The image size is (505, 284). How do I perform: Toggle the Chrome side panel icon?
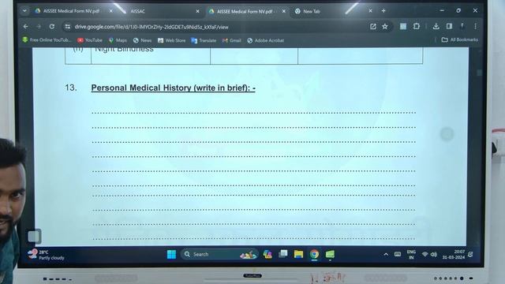pos(449,26)
